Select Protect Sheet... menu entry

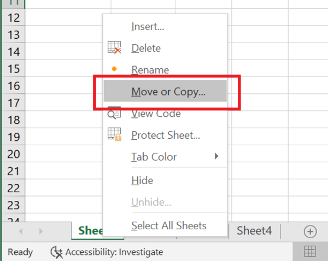point(165,135)
